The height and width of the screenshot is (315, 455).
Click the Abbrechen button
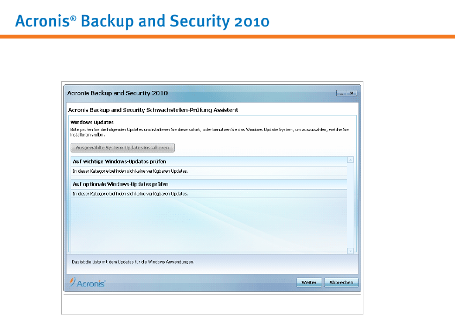click(x=341, y=283)
